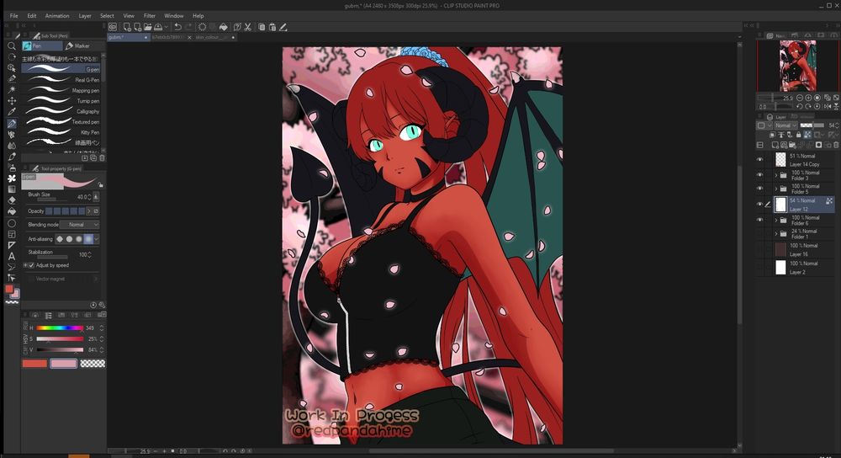Click the Open file folder icon

[x=147, y=27]
